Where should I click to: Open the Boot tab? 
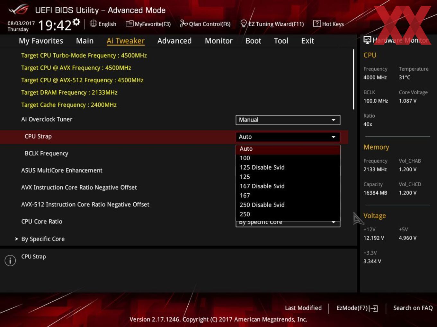(253, 41)
